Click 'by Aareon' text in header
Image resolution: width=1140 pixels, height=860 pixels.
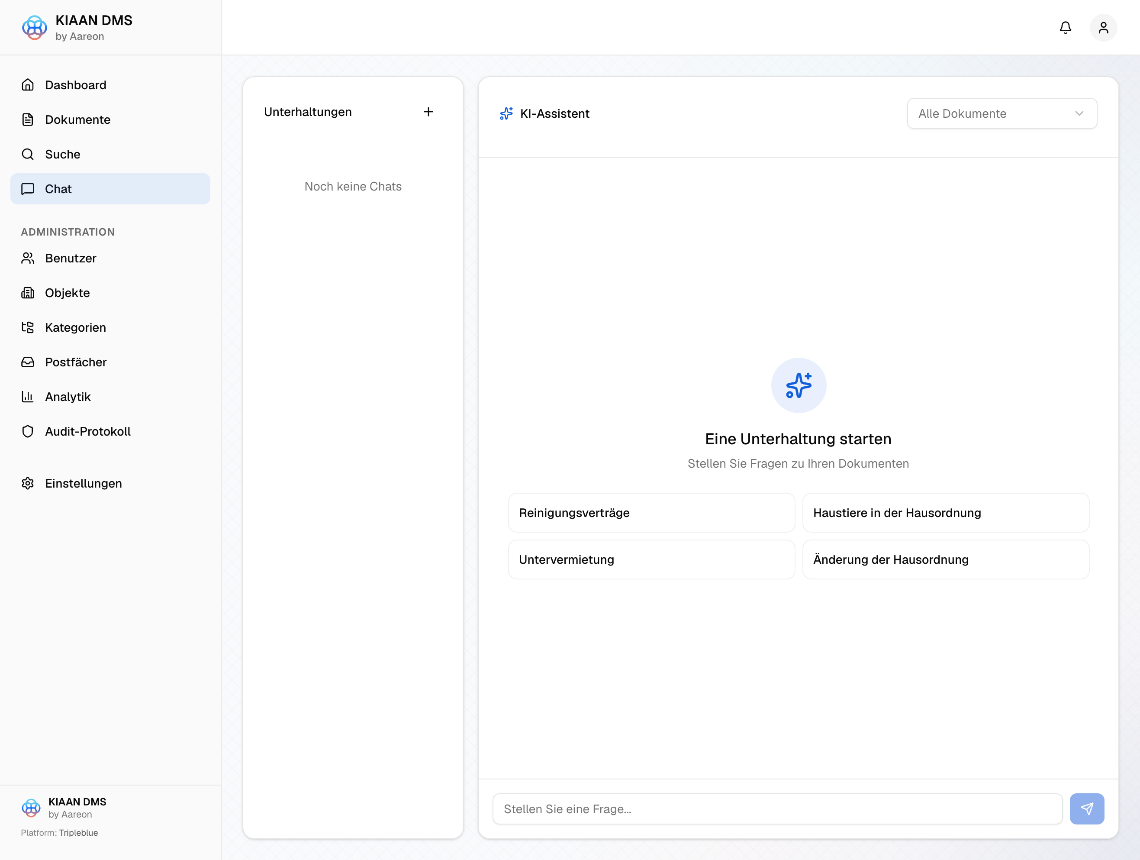pyautogui.click(x=80, y=36)
